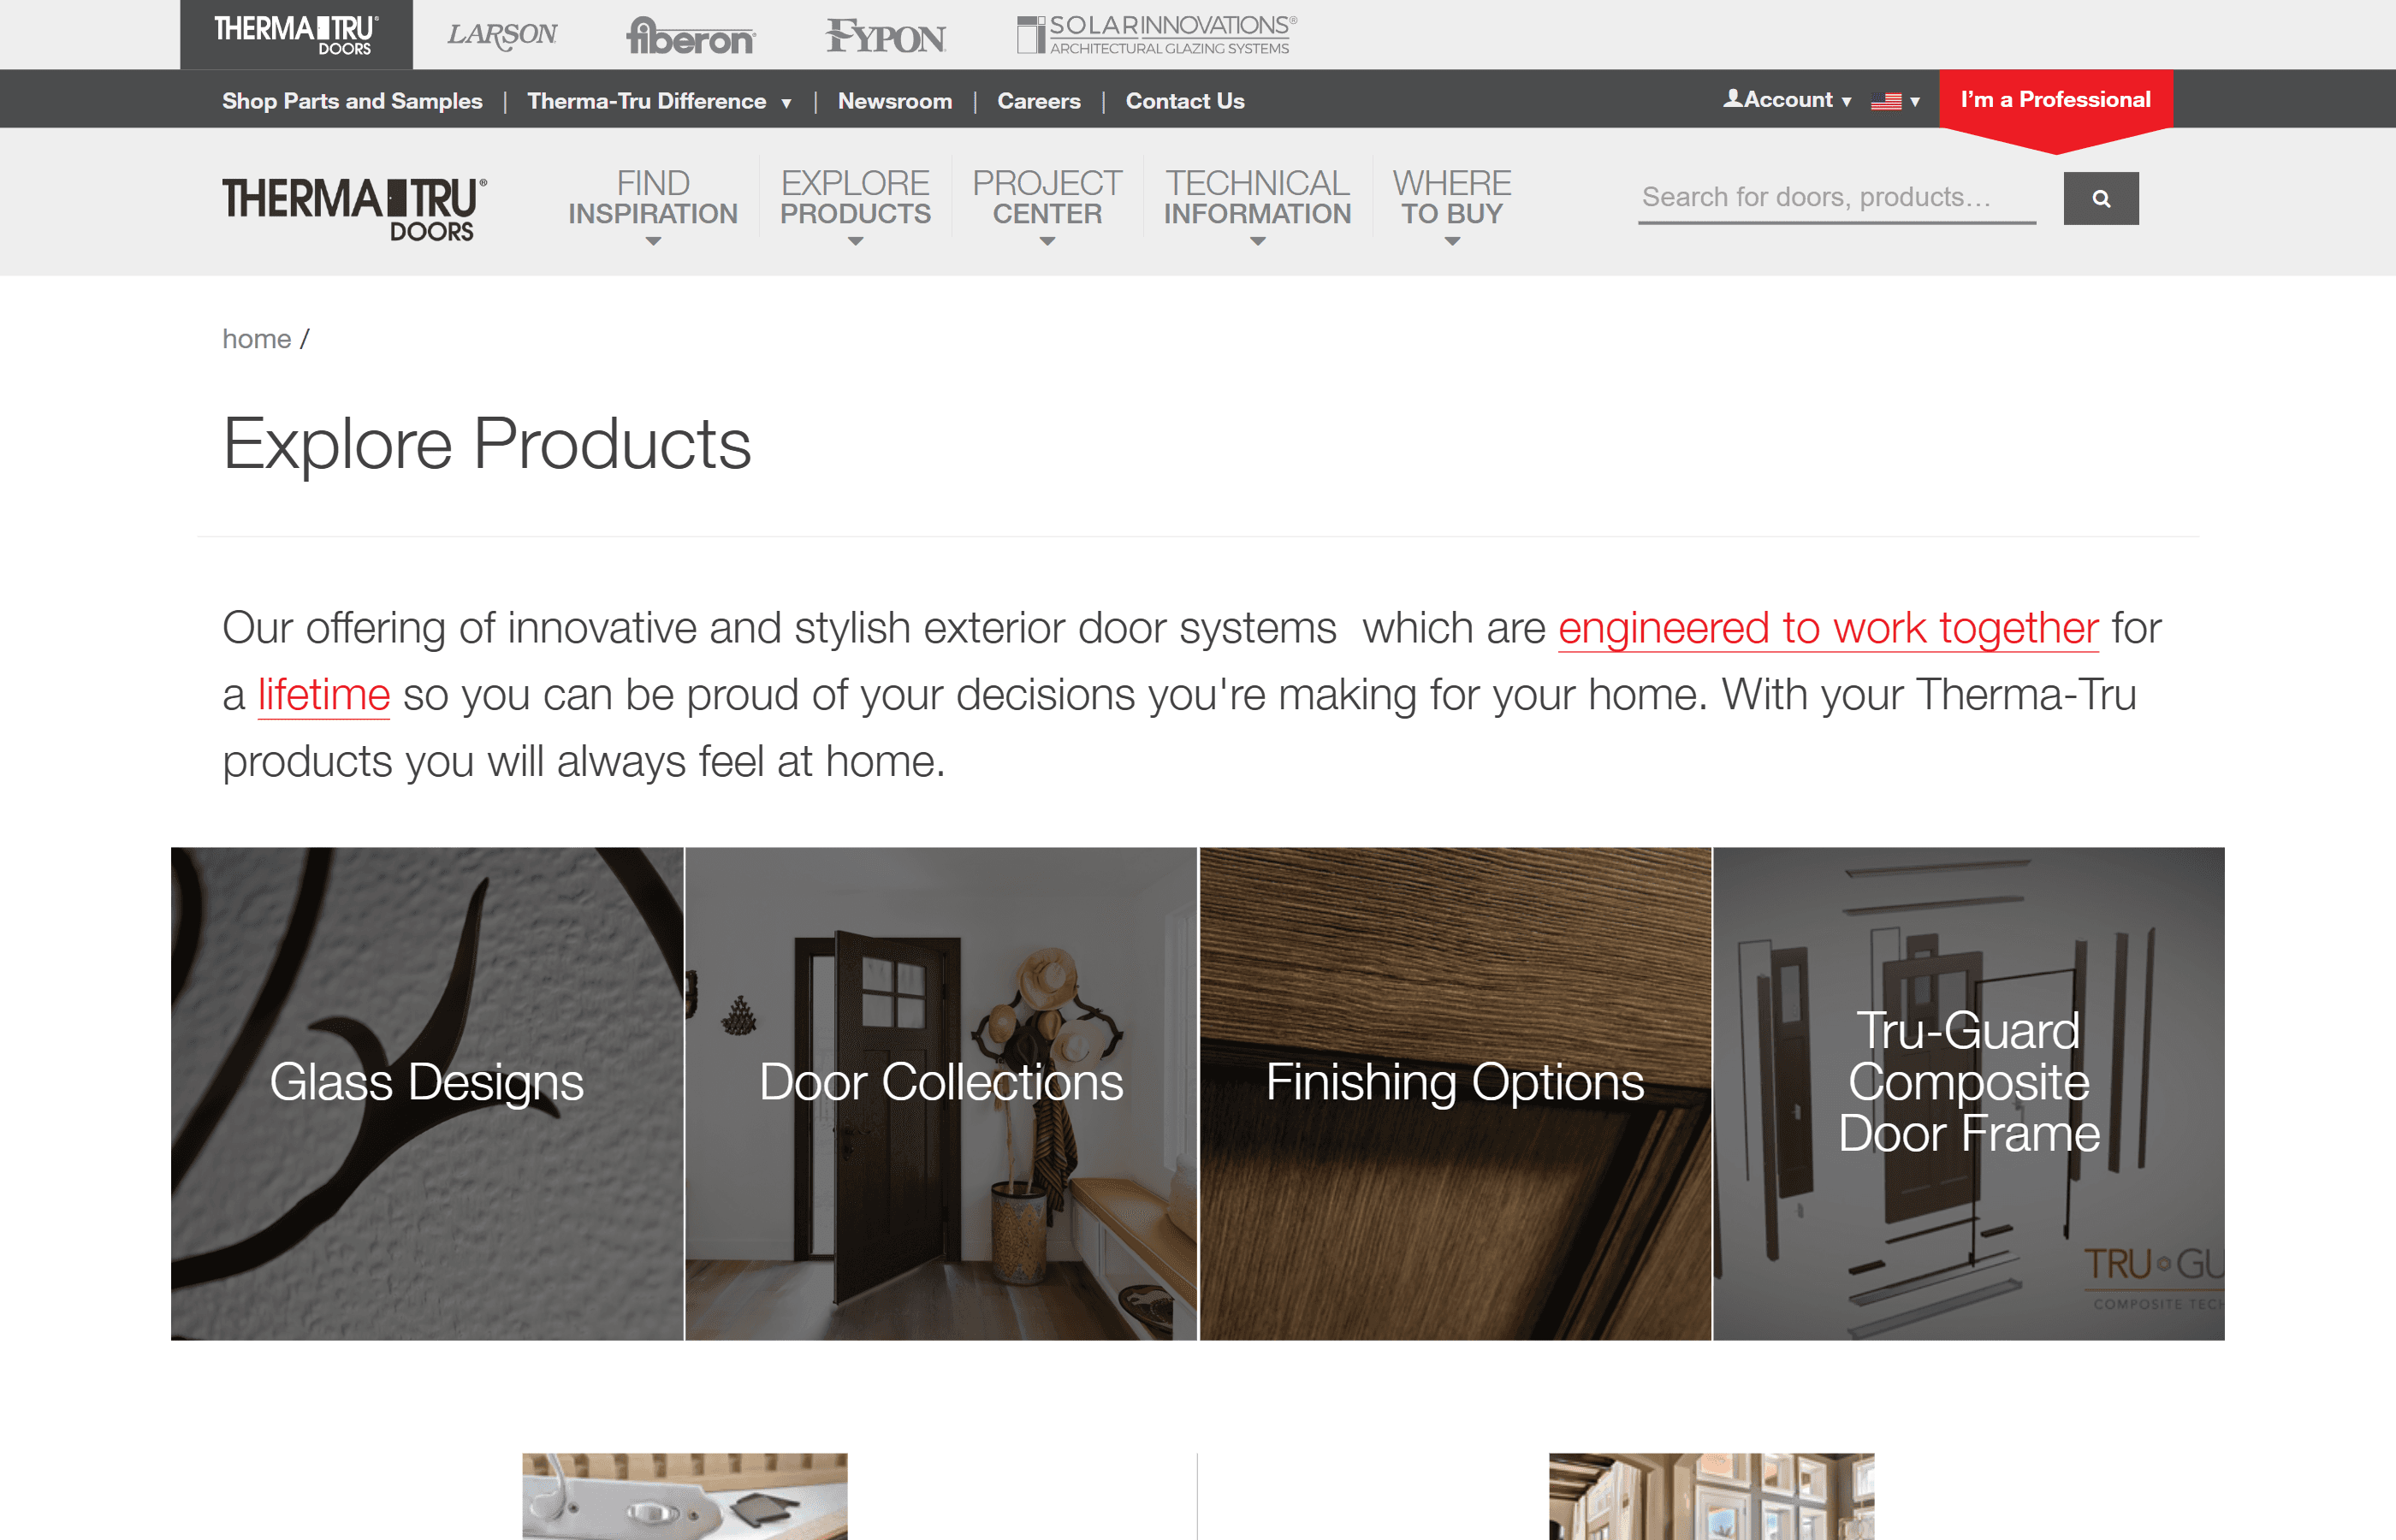Expand the Account dropdown
The width and height of the screenshot is (2396, 1540).
click(1787, 100)
